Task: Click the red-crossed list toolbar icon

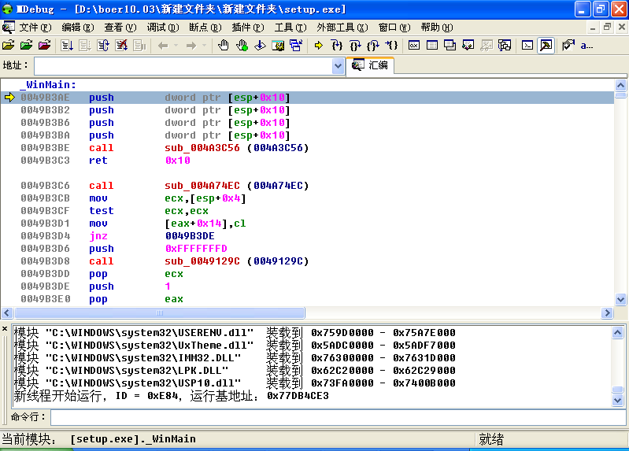Action: pos(121,46)
